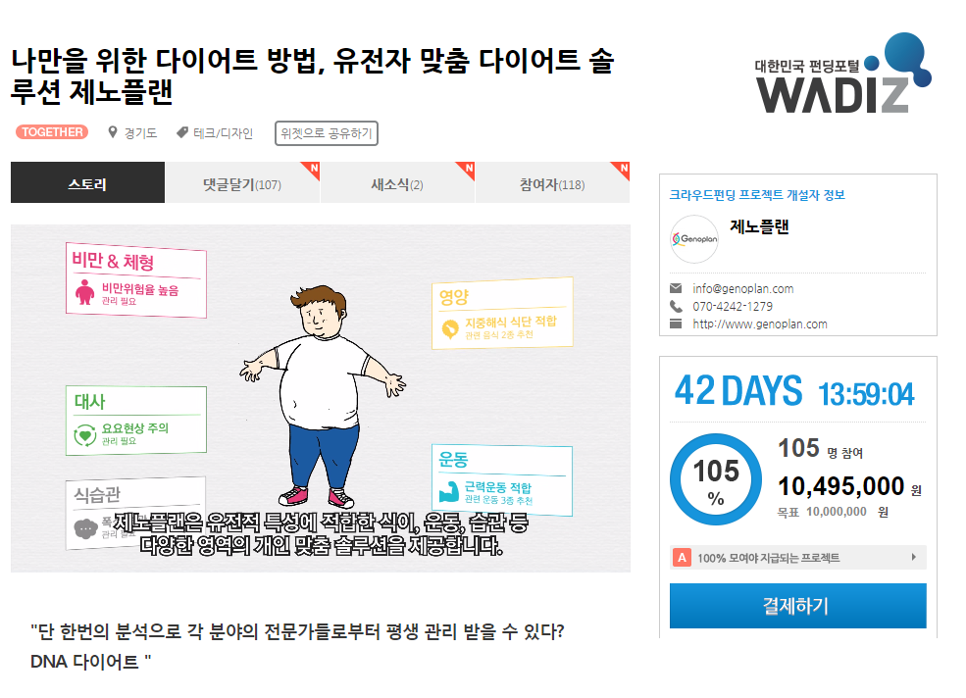The image size is (966, 698).
Task: Click the 결제하기 payment button
Action: (x=798, y=606)
